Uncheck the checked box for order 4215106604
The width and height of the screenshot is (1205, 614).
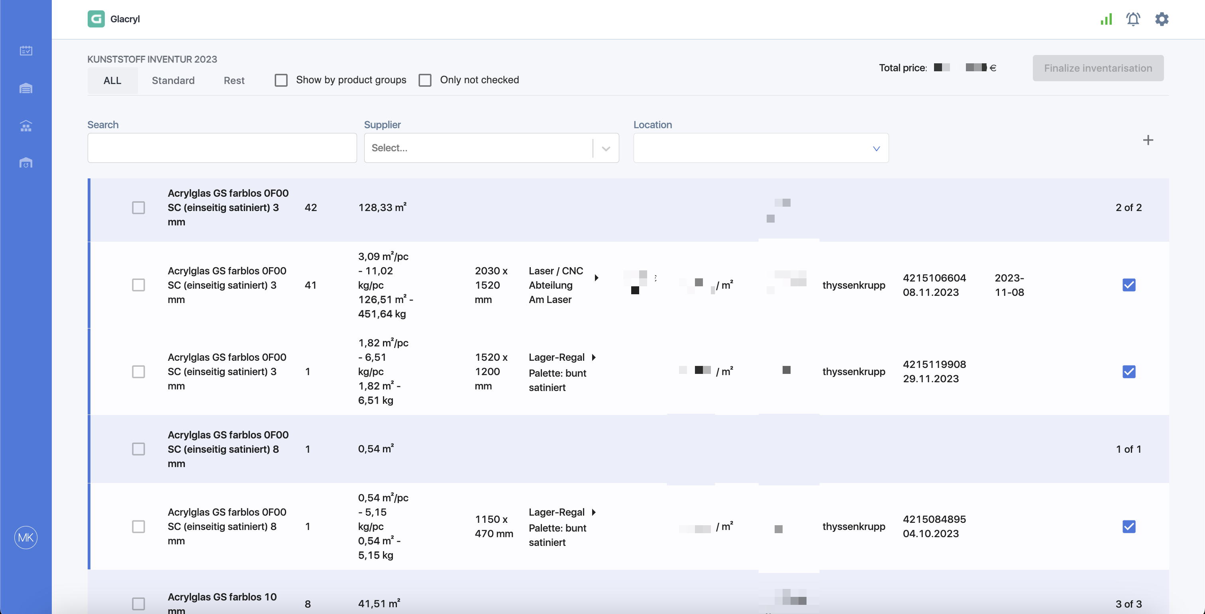[x=1129, y=285]
